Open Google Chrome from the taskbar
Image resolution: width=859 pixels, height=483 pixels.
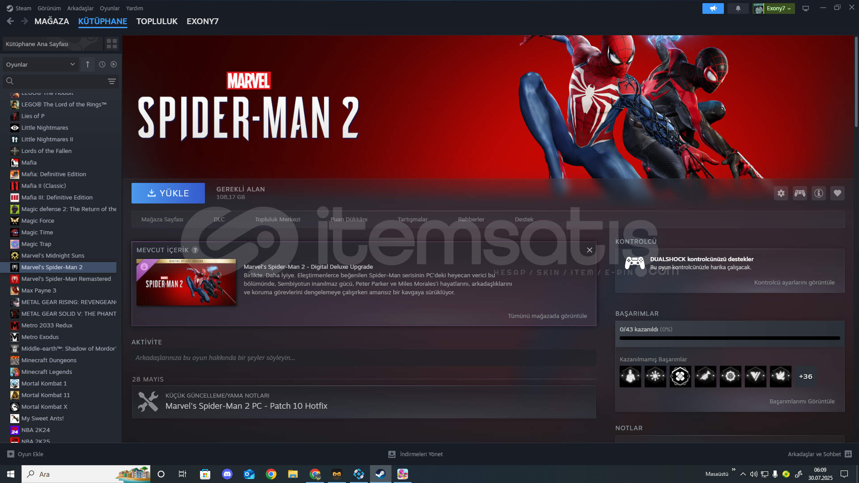tap(271, 474)
